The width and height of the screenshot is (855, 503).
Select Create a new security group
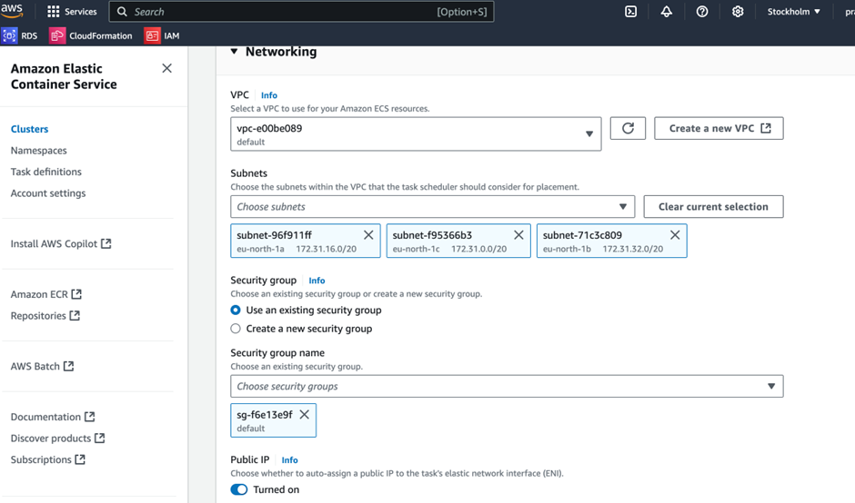236,329
